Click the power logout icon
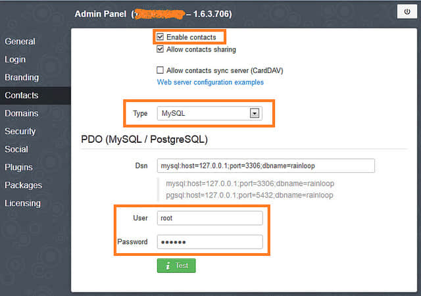 pos(403,12)
